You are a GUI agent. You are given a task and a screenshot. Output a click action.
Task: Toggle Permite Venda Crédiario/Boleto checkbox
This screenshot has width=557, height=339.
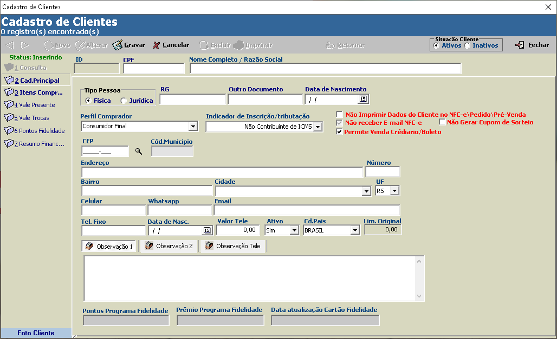coord(340,132)
